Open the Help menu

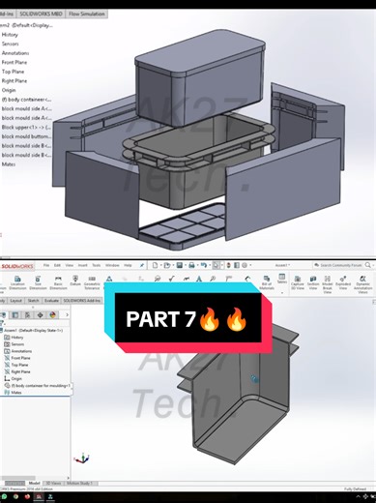128,265
